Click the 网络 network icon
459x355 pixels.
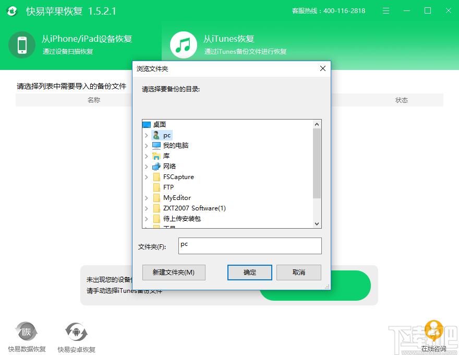point(156,167)
